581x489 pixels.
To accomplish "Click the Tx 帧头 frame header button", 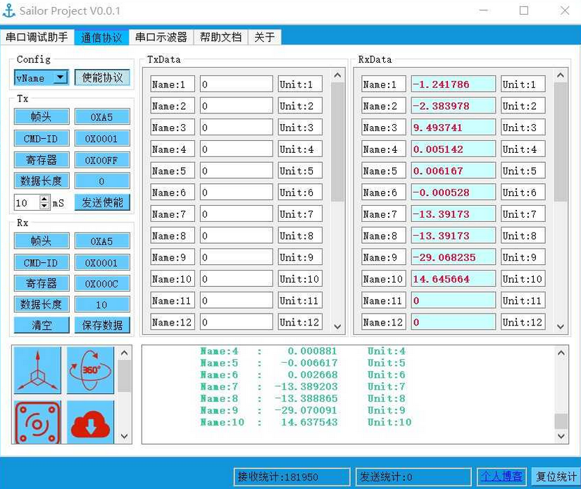I will (x=40, y=116).
